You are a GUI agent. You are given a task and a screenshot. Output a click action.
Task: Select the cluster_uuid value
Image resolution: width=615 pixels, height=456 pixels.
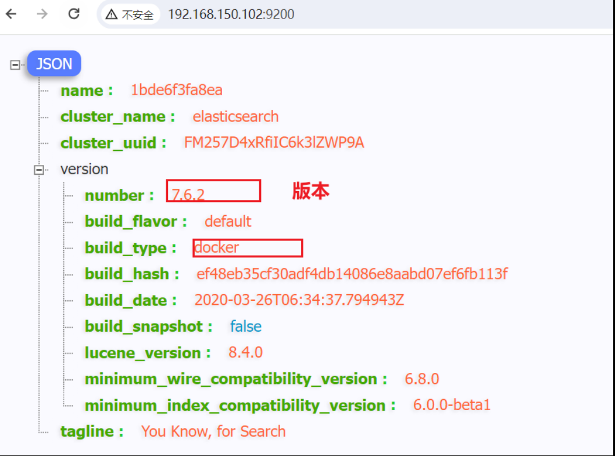click(274, 143)
